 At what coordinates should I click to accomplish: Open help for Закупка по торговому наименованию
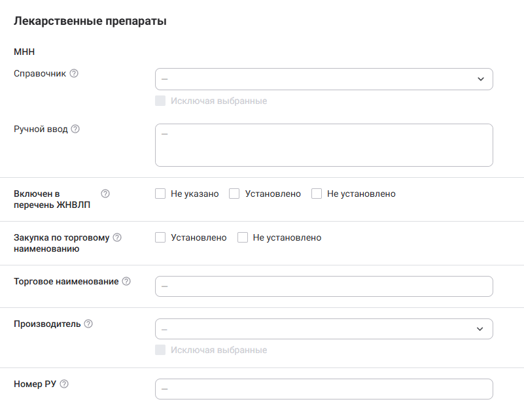tap(117, 237)
